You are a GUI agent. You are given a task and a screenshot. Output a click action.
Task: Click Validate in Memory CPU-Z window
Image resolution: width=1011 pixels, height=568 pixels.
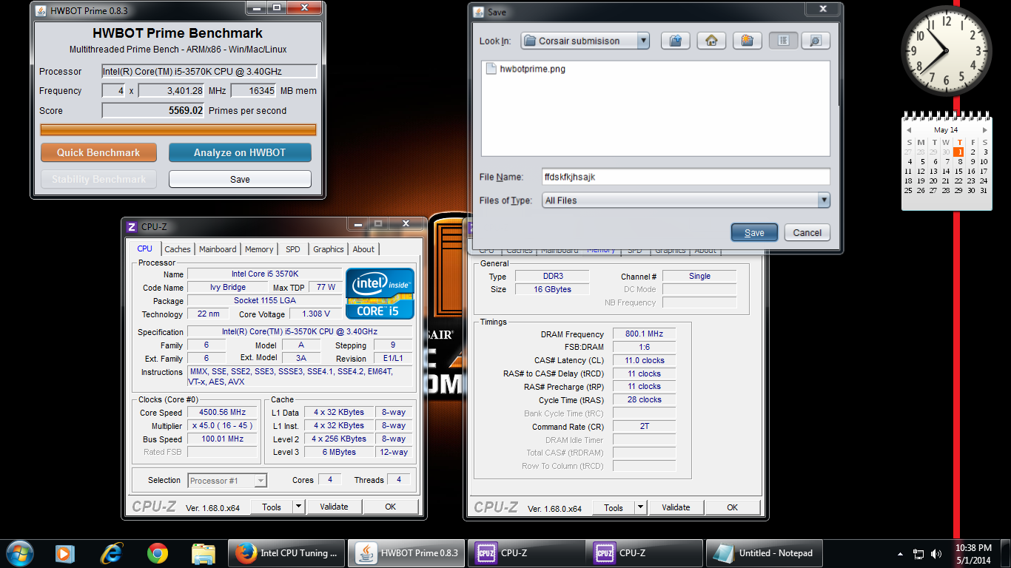pos(676,507)
